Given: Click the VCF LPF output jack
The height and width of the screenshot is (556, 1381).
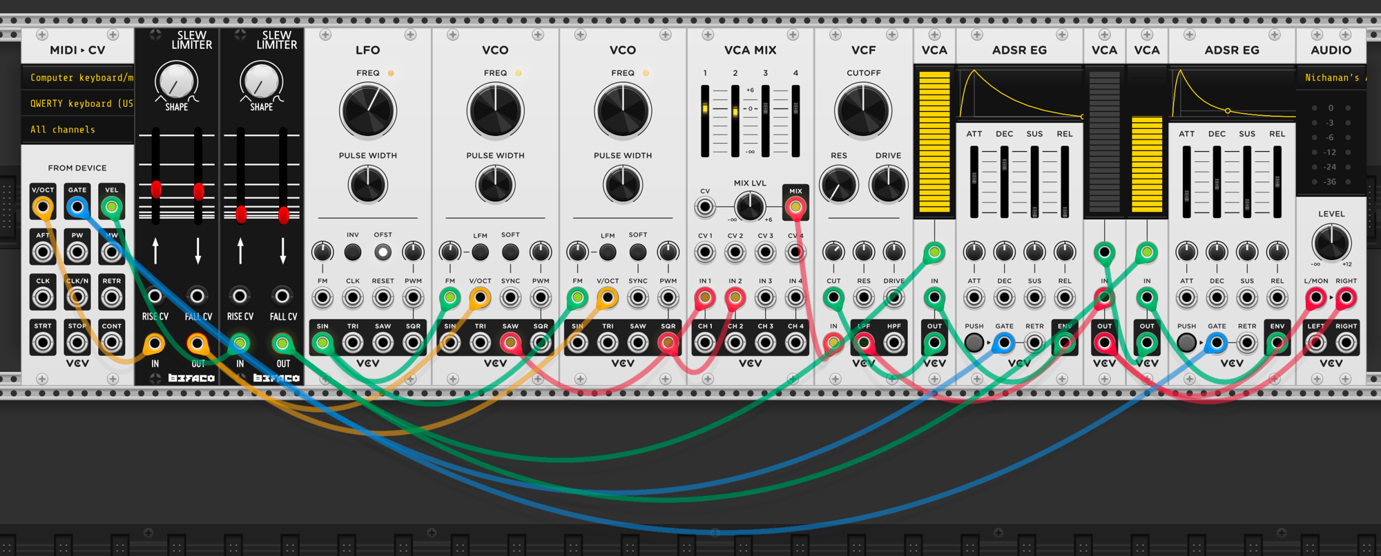Looking at the screenshot, I should [x=864, y=342].
